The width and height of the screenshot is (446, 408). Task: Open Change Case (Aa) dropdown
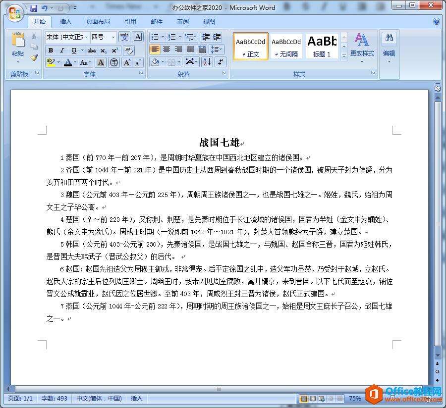pos(85,62)
